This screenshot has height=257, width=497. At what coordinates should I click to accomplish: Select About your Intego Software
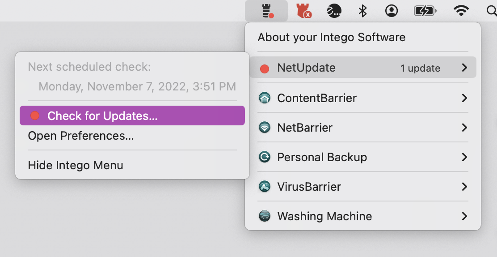(x=332, y=37)
